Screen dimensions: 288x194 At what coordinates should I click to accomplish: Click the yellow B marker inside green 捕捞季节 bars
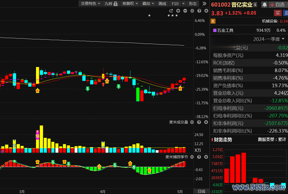pos(149,170)
